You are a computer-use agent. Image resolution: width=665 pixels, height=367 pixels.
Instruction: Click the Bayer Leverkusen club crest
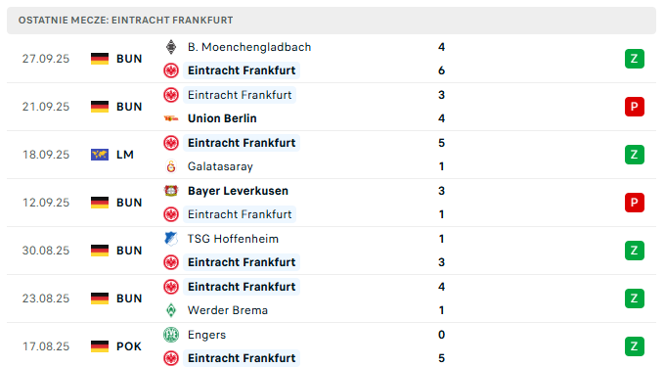click(x=171, y=191)
